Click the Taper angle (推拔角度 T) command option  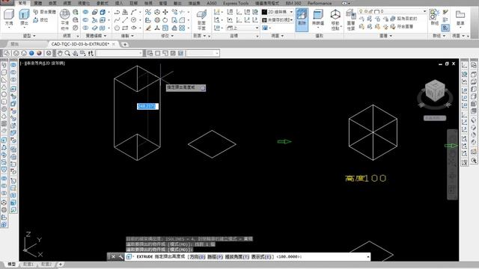pyautogui.click(x=237, y=257)
